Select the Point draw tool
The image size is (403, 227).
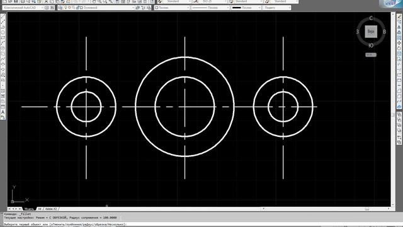[3, 86]
